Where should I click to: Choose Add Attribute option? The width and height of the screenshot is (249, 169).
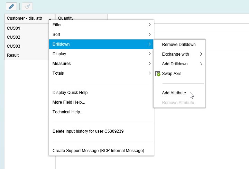coord(179,93)
